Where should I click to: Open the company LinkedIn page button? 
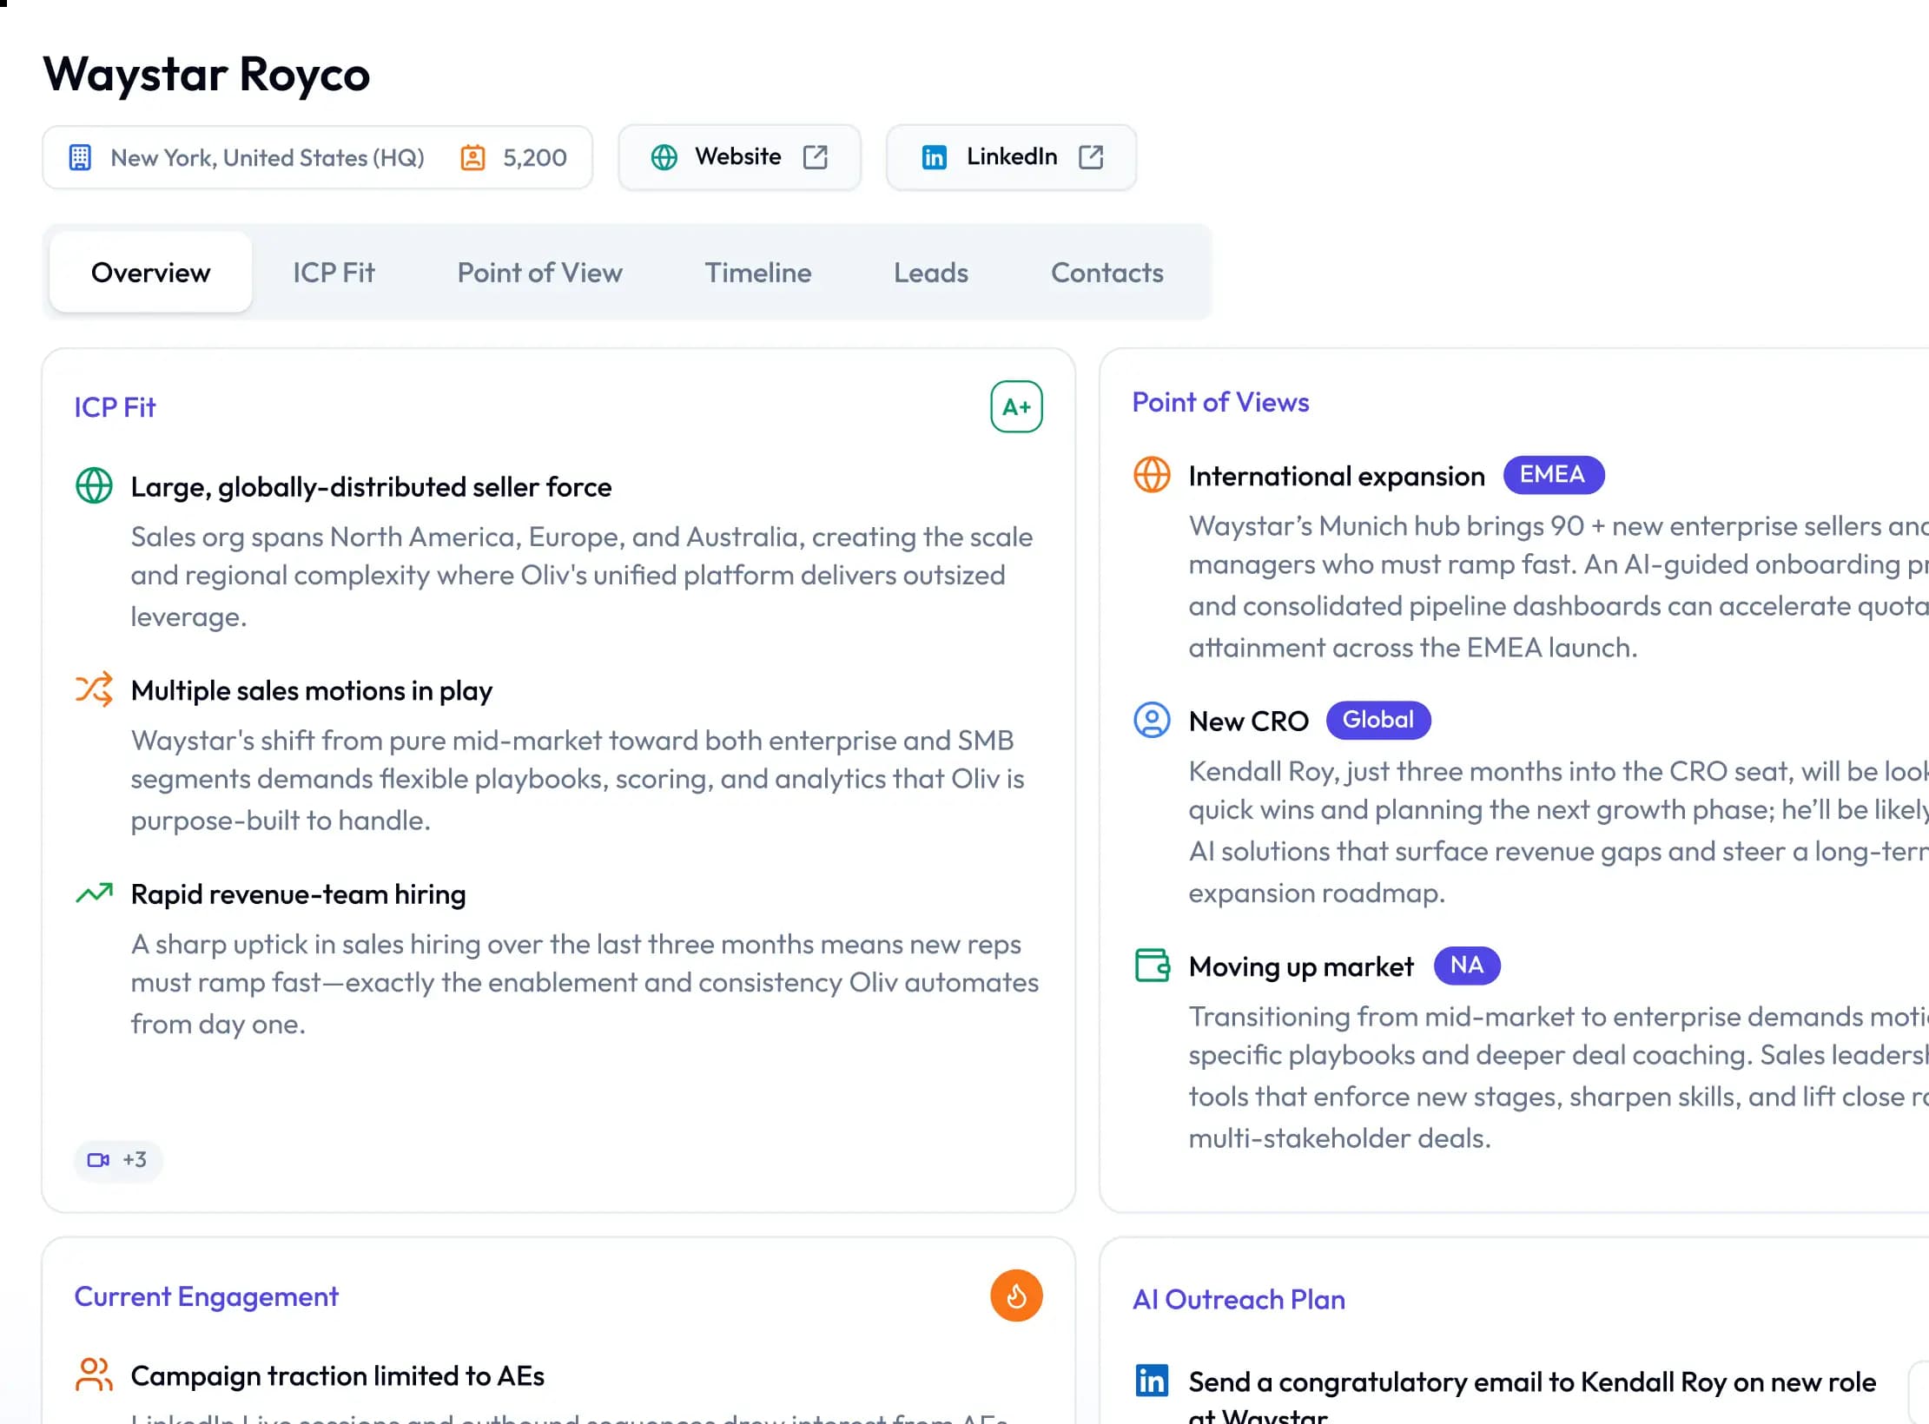(x=1012, y=157)
